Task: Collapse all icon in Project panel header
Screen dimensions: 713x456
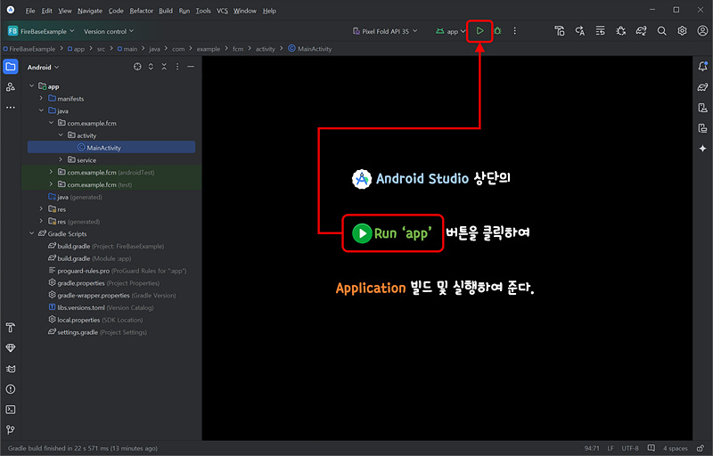Action: point(164,67)
